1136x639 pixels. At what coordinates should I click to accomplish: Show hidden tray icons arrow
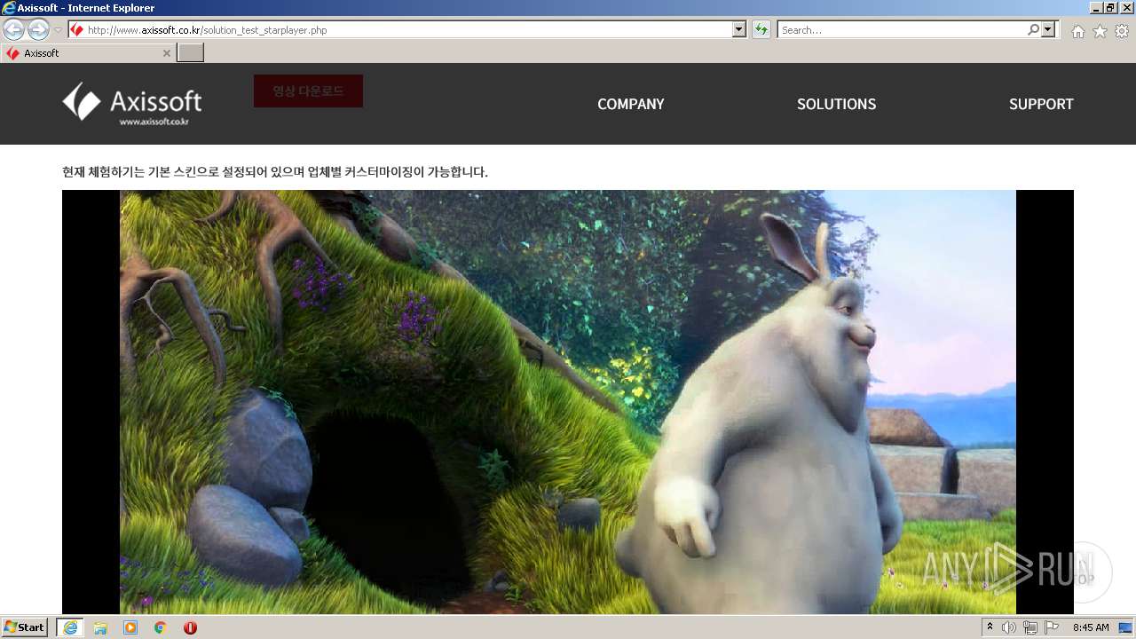pyautogui.click(x=990, y=627)
